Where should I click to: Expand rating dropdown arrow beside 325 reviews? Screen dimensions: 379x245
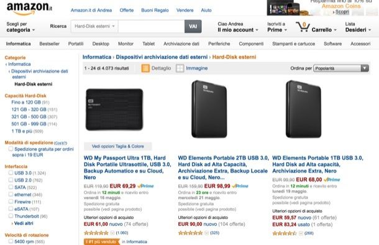[x=206, y=233]
